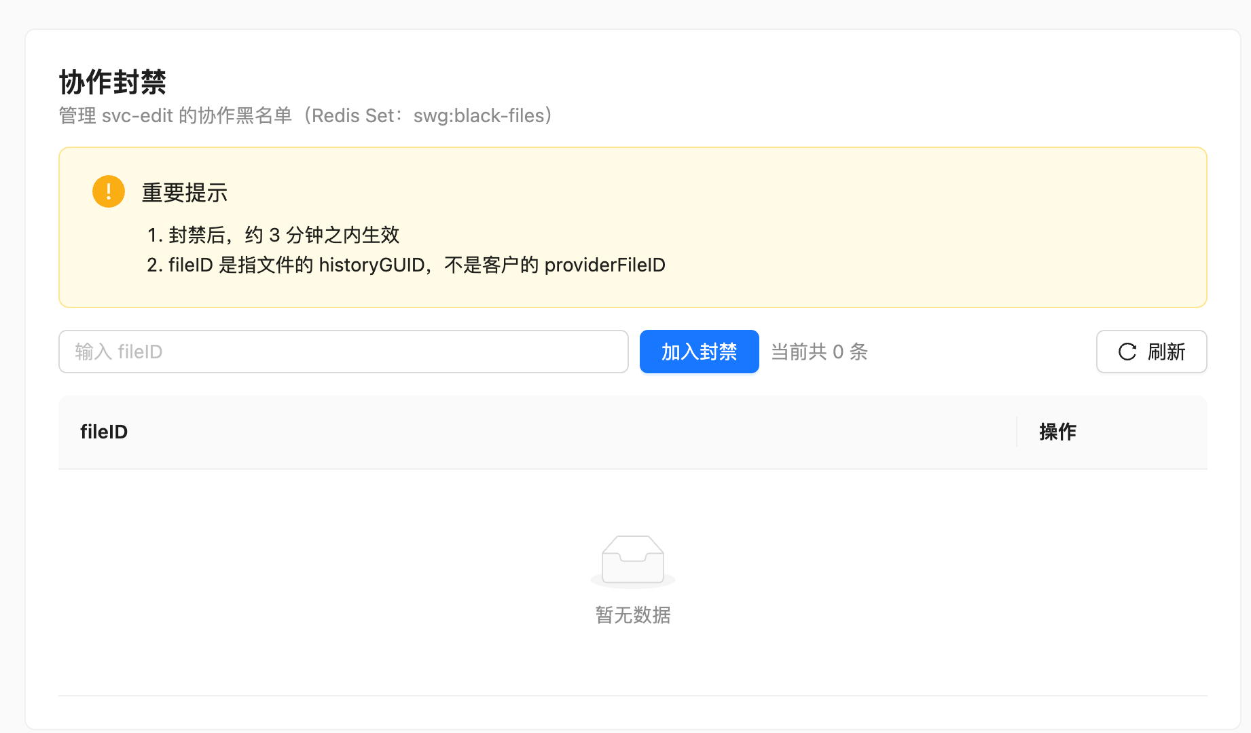Viewport: 1251px width, 733px height.
Task: Click the 当前共 0 条 count text
Action: tap(819, 352)
